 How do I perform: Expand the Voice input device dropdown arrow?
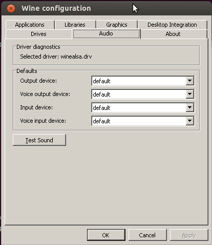(x=190, y=121)
